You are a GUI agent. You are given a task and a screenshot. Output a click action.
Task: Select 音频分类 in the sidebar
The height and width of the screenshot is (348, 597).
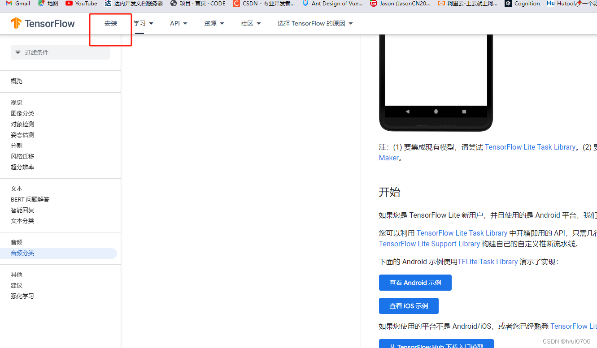pos(58,253)
